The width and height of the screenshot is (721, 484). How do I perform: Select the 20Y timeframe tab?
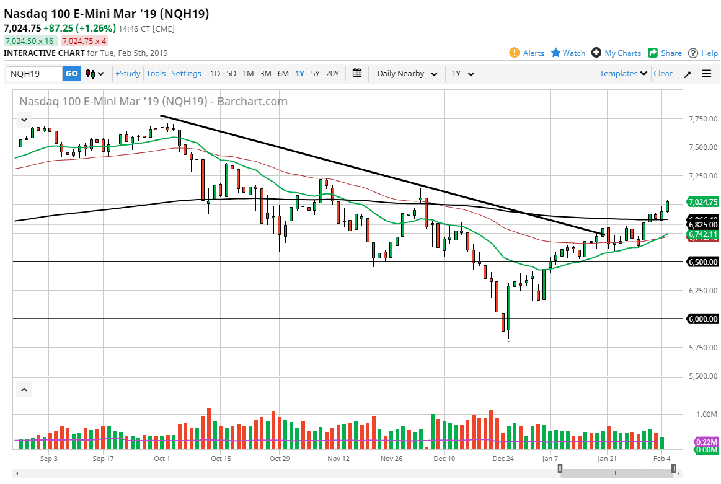332,73
